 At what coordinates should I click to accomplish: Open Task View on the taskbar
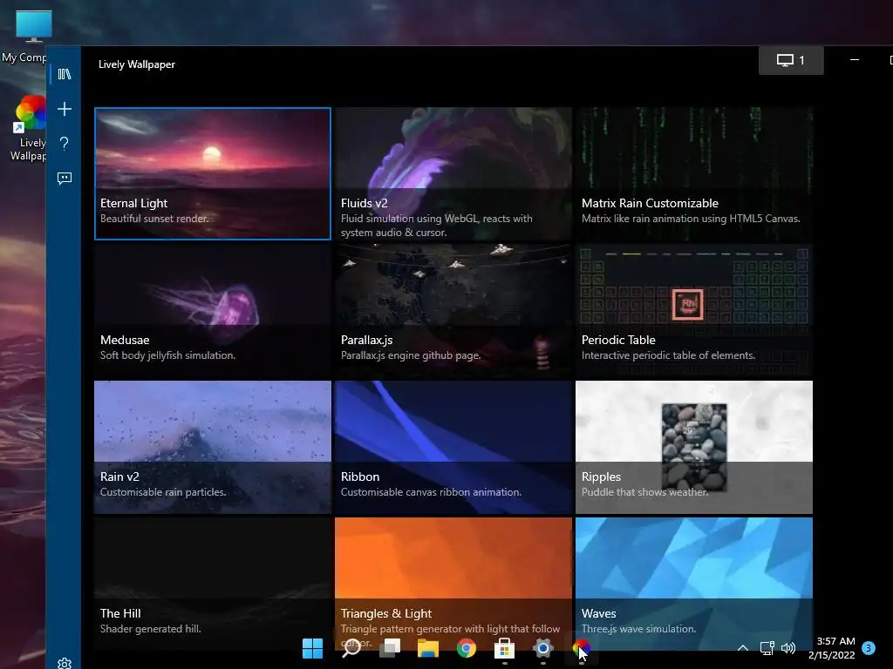tap(390, 648)
